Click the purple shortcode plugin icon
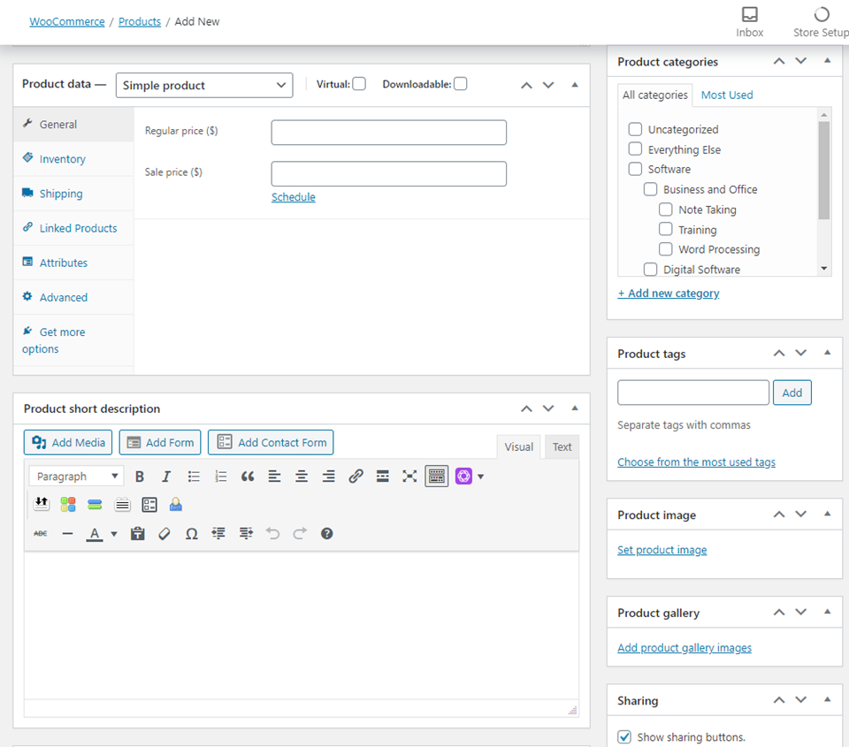 464,476
